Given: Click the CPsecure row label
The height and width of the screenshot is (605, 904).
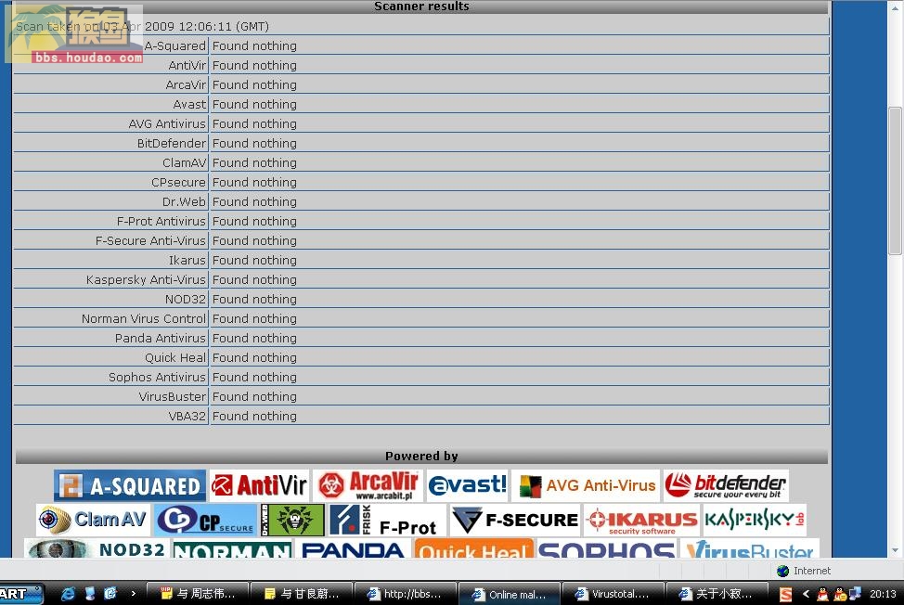Looking at the screenshot, I should point(178,183).
